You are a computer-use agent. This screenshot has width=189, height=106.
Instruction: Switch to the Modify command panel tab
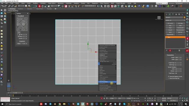click(x=170, y=14)
